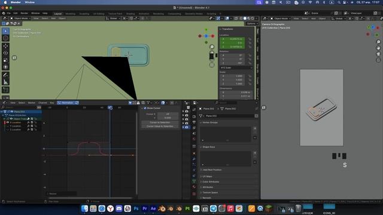
Task: Open the Modifiers wrench tab in Properties
Action: tap(194, 159)
